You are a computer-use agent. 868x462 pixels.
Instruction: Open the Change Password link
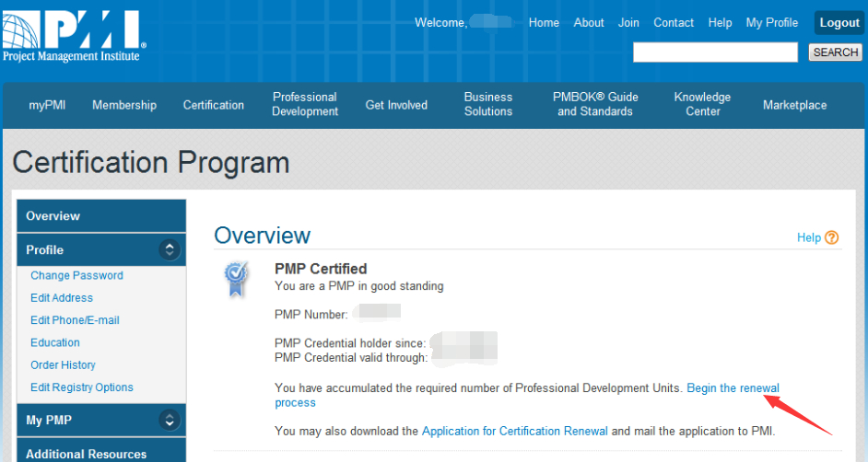point(77,275)
